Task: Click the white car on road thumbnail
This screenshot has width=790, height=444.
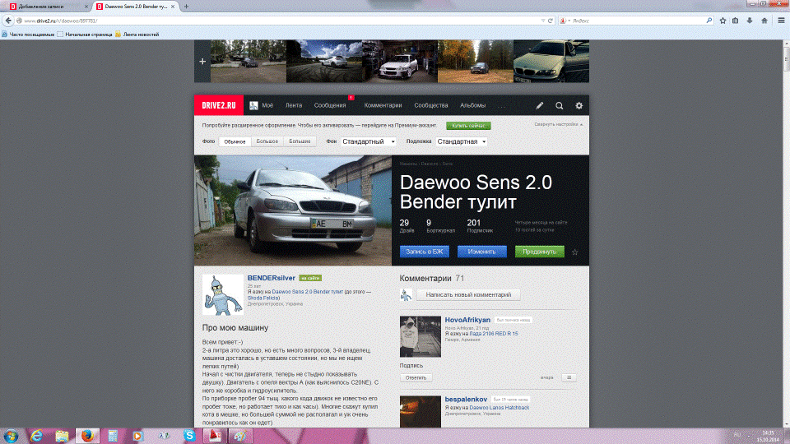Action: 324,62
